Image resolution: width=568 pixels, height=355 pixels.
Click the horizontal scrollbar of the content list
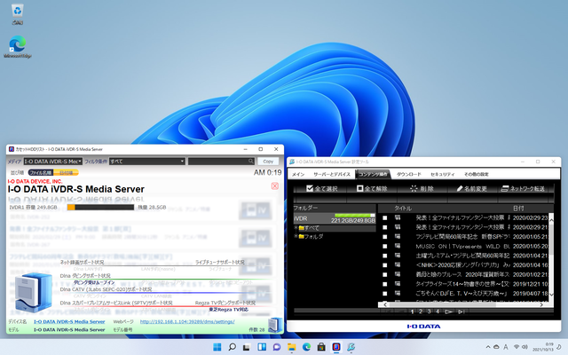point(463,304)
